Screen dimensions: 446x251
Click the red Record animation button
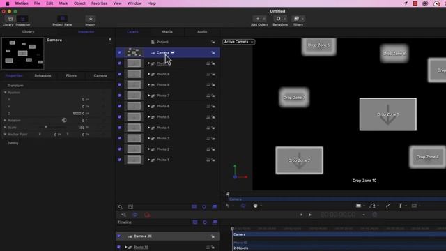(147, 215)
